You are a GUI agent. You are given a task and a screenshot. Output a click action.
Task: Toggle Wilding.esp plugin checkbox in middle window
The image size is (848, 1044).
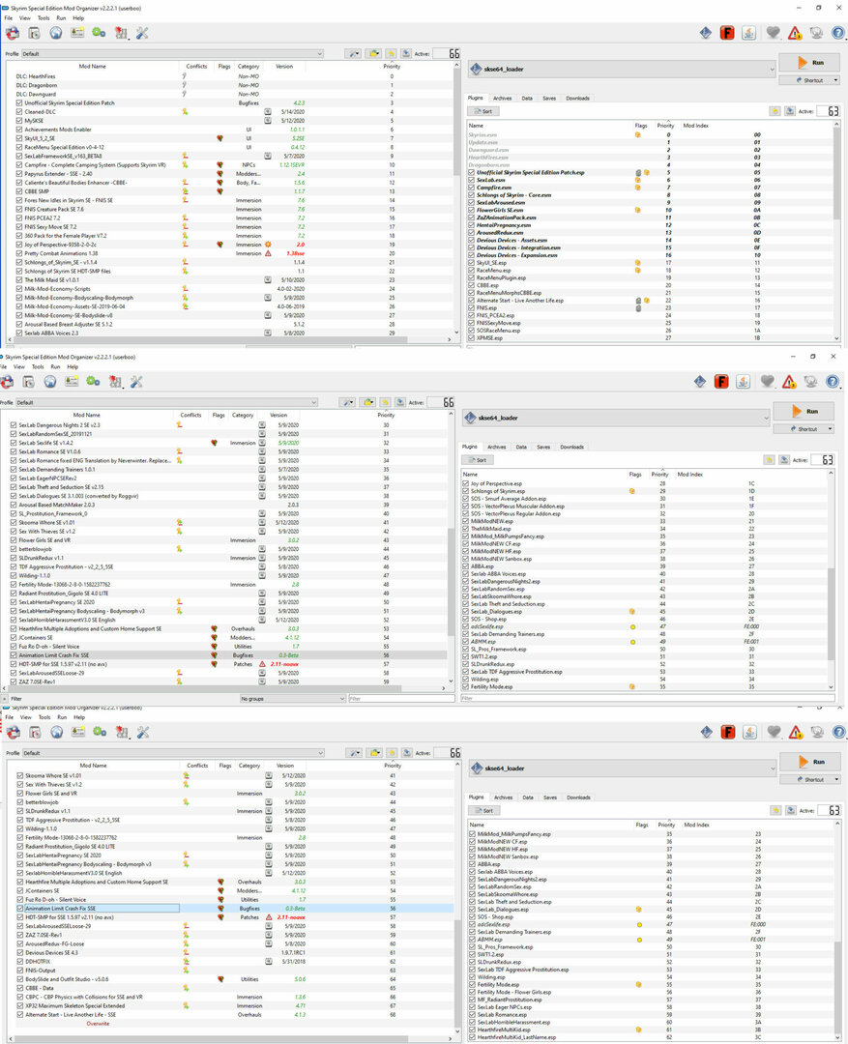coord(466,680)
